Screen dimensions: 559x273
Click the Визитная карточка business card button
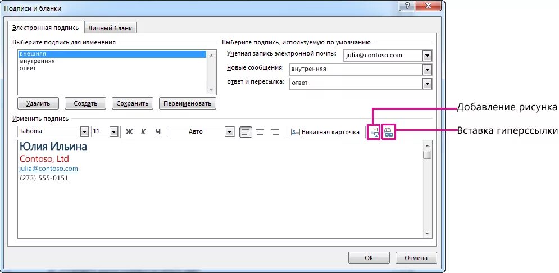click(x=325, y=132)
